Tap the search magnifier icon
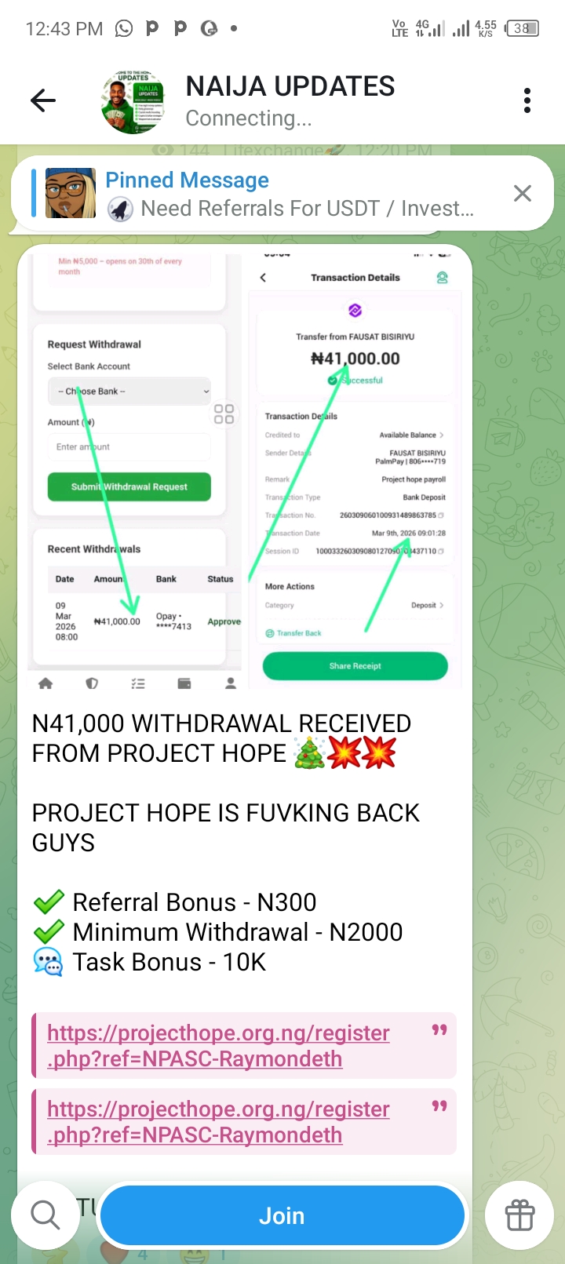The height and width of the screenshot is (1264, 565). click(45, 1215)
